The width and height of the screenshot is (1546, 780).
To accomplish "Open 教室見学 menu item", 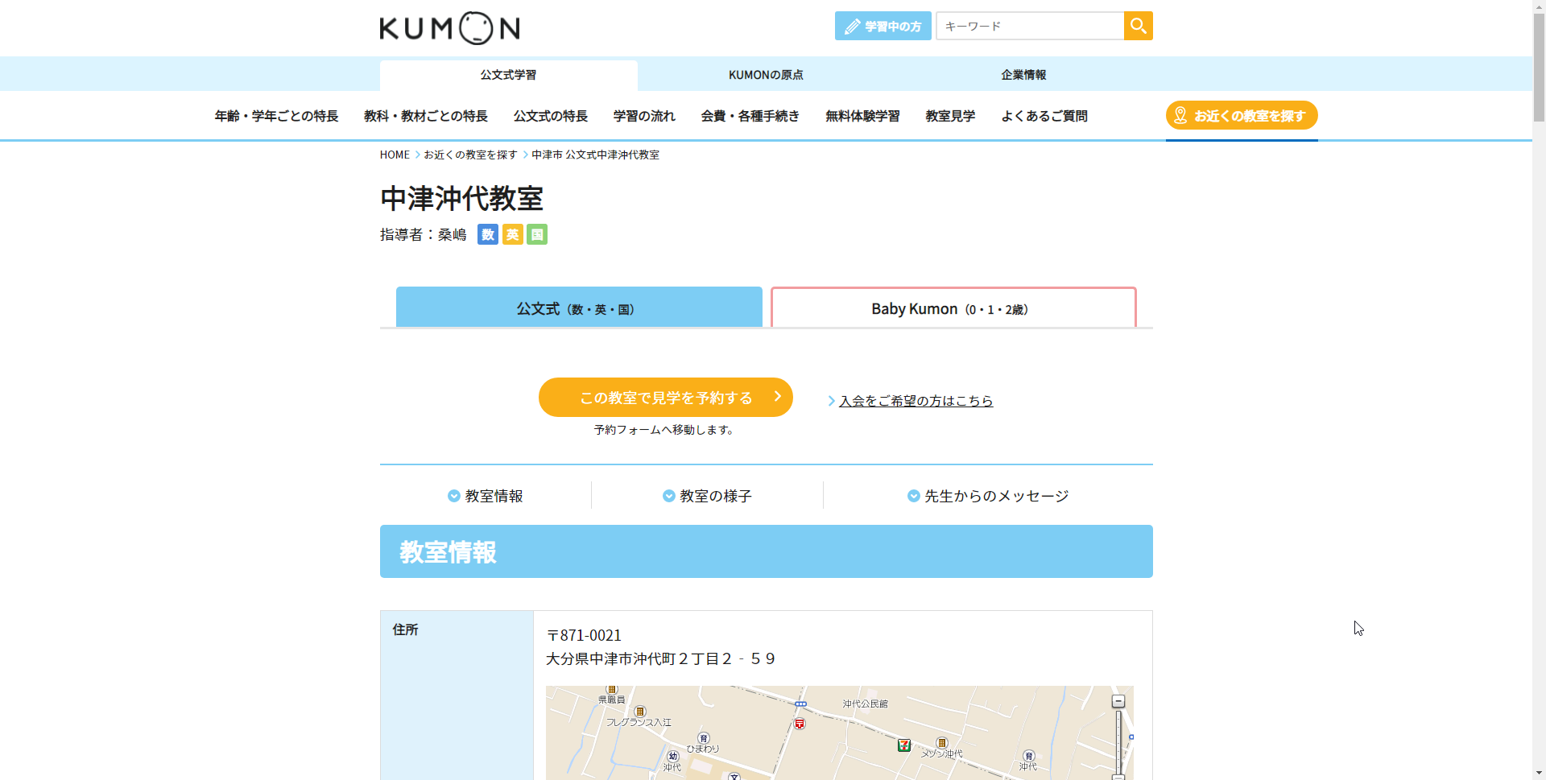I will click(950, 116).
